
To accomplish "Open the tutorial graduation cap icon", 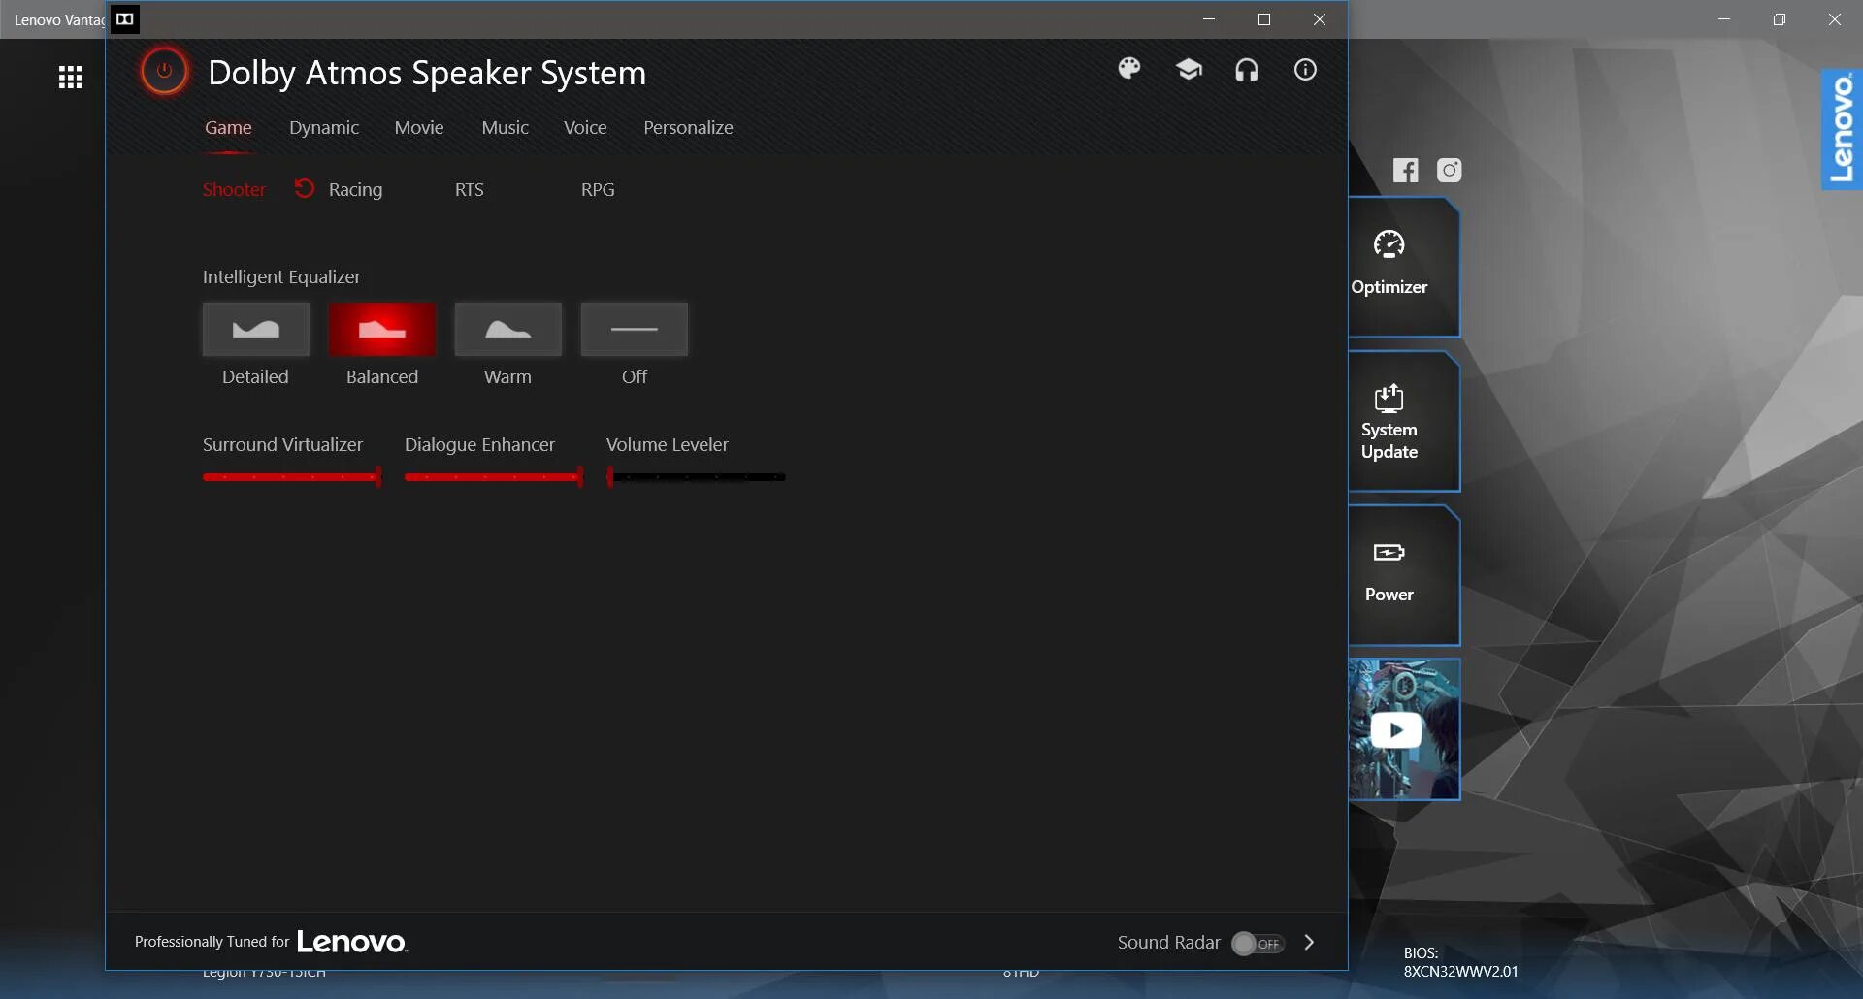I will [x=1189, y=69].
